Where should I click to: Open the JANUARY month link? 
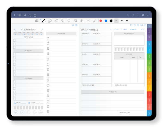coord(133,30)
